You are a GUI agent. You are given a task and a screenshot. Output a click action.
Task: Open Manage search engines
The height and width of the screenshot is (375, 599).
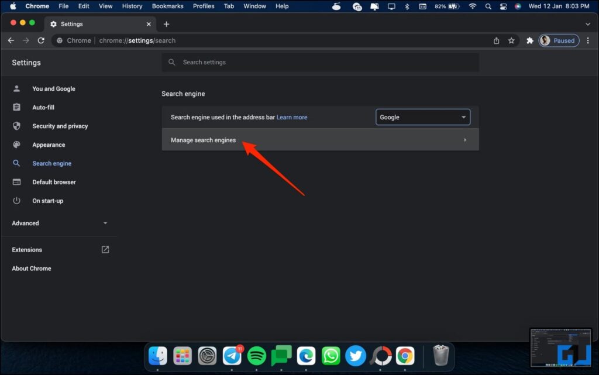click(320, 140)
